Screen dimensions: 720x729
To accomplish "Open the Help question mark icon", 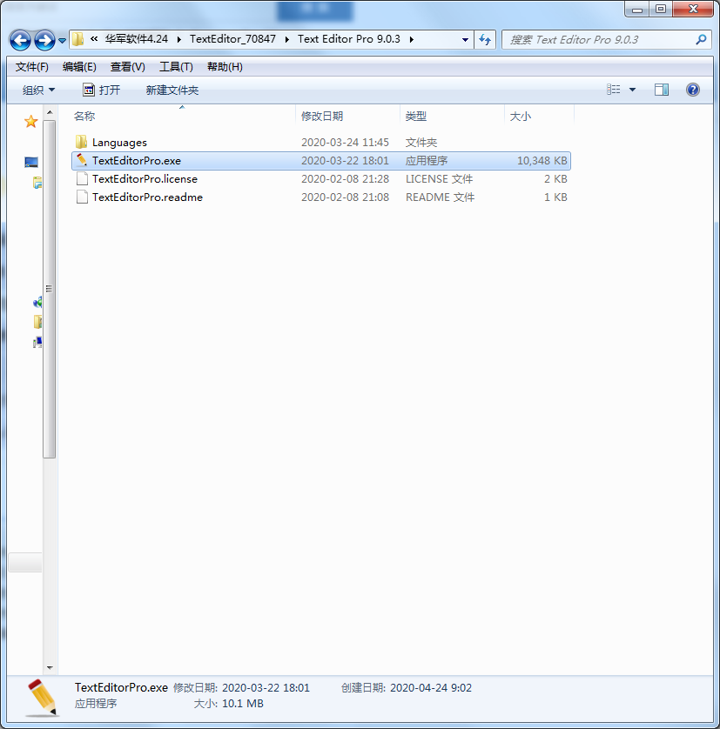I will tap(692, 90).
